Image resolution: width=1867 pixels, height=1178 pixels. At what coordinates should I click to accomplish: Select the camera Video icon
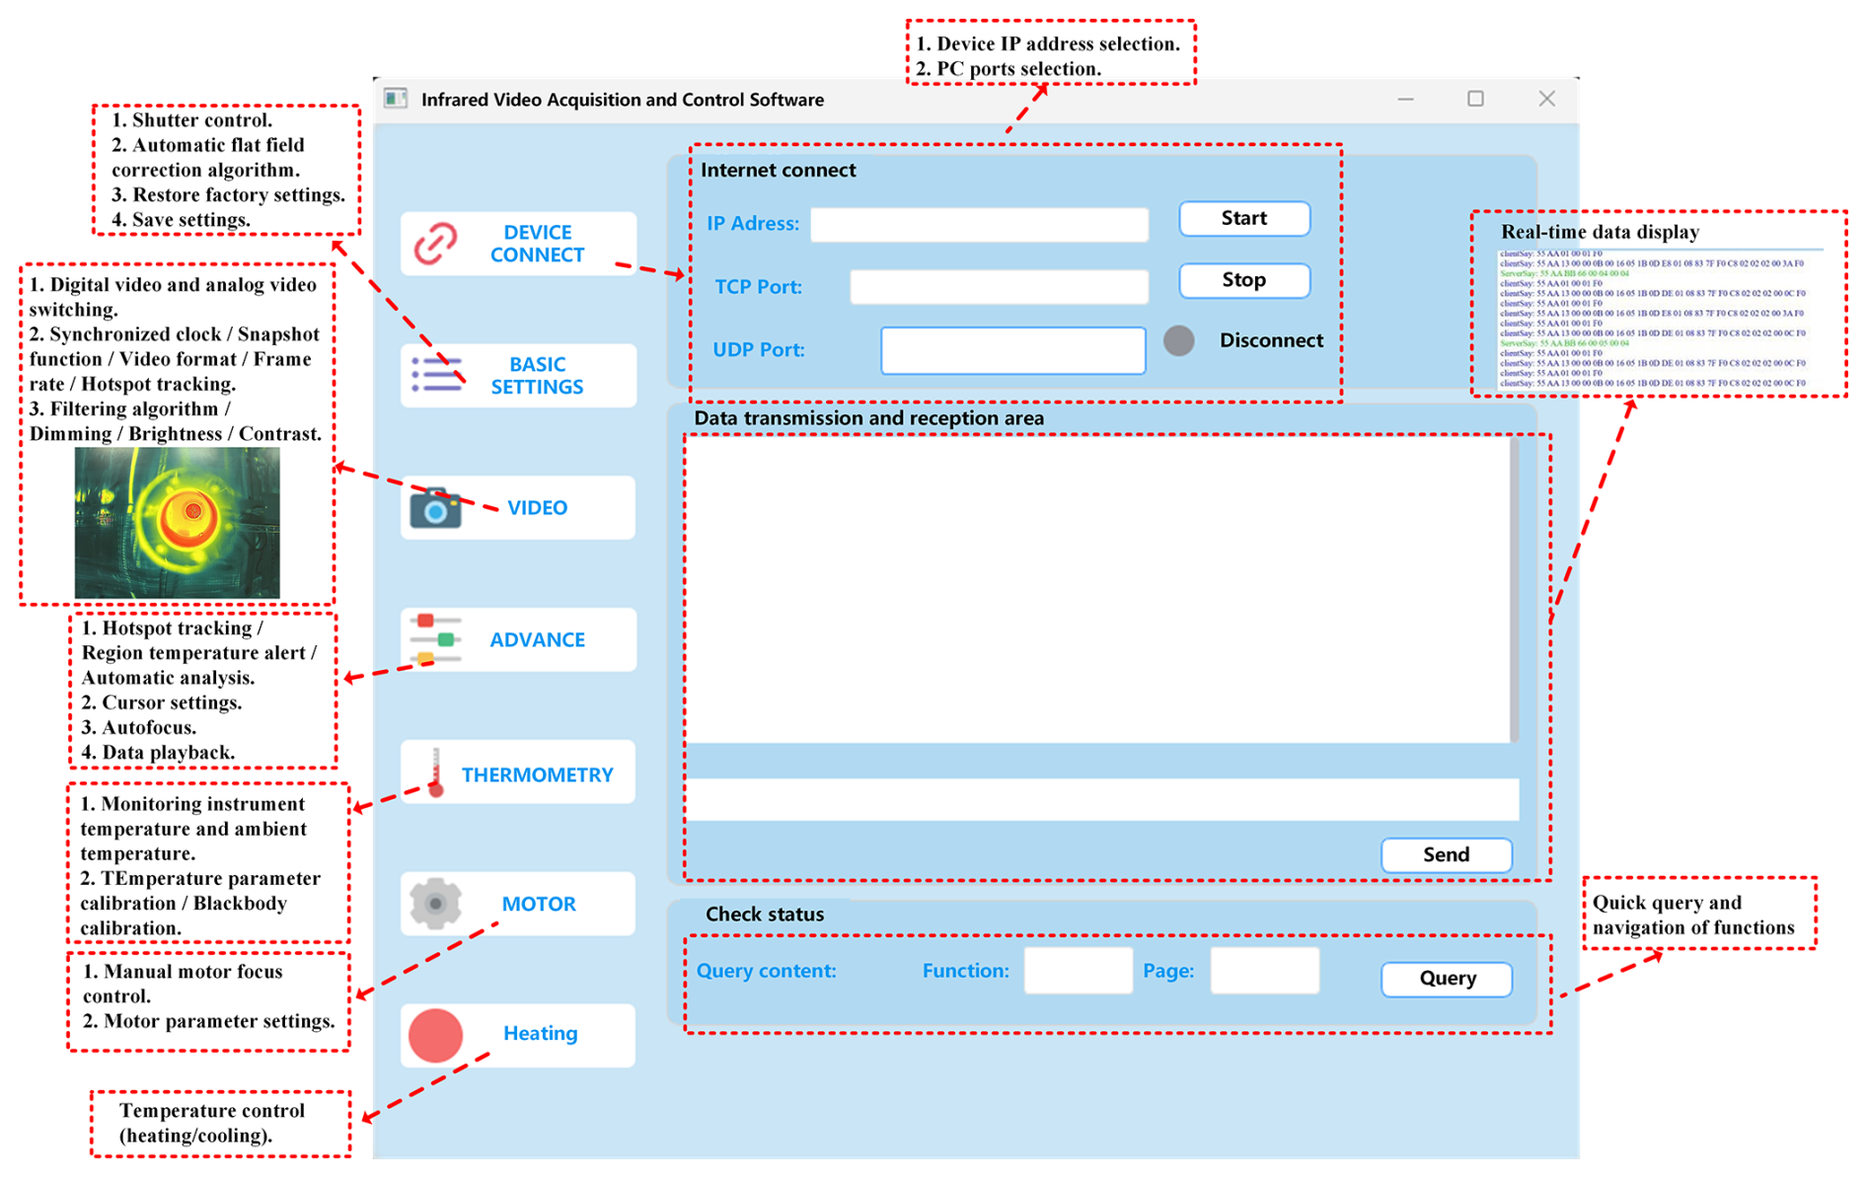(x=435, y=508)
